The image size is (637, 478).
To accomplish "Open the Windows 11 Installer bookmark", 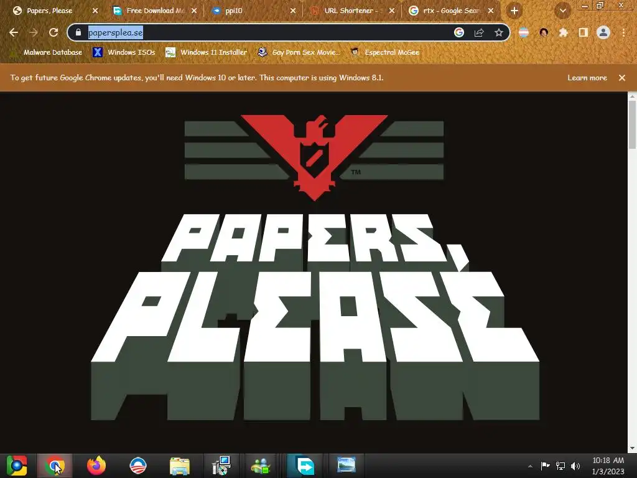I will (207, 52).
